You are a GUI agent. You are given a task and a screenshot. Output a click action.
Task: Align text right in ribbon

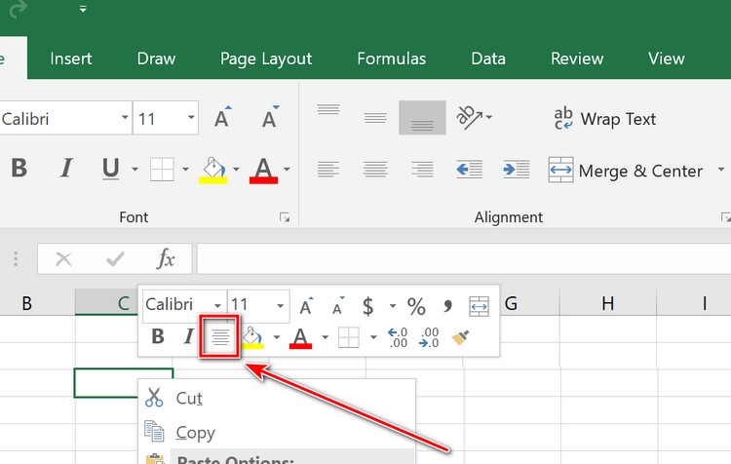tap(422, 170)
